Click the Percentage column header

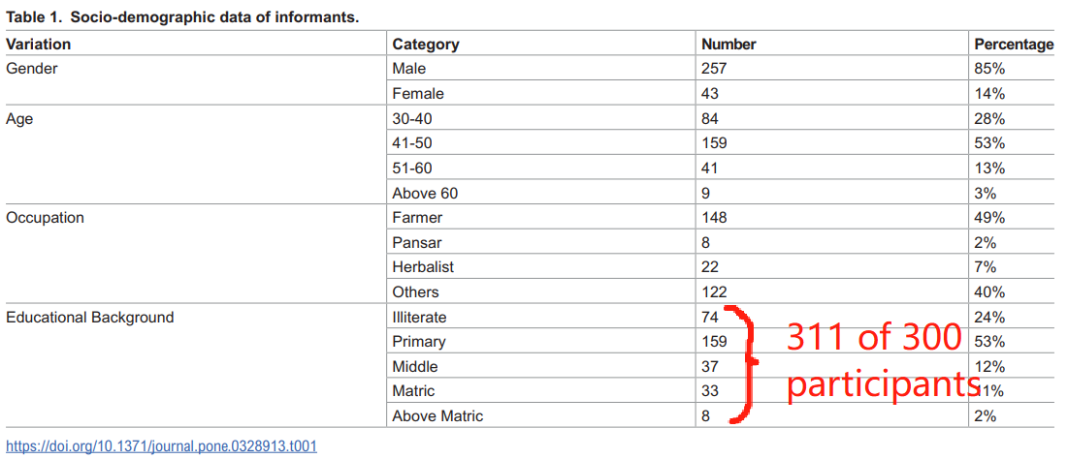(x=1015, y=45)
